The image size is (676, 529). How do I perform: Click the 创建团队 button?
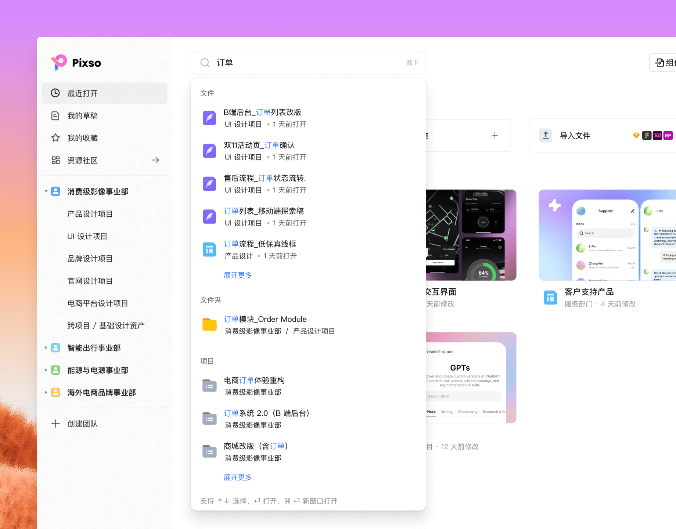tap(82, 423)
